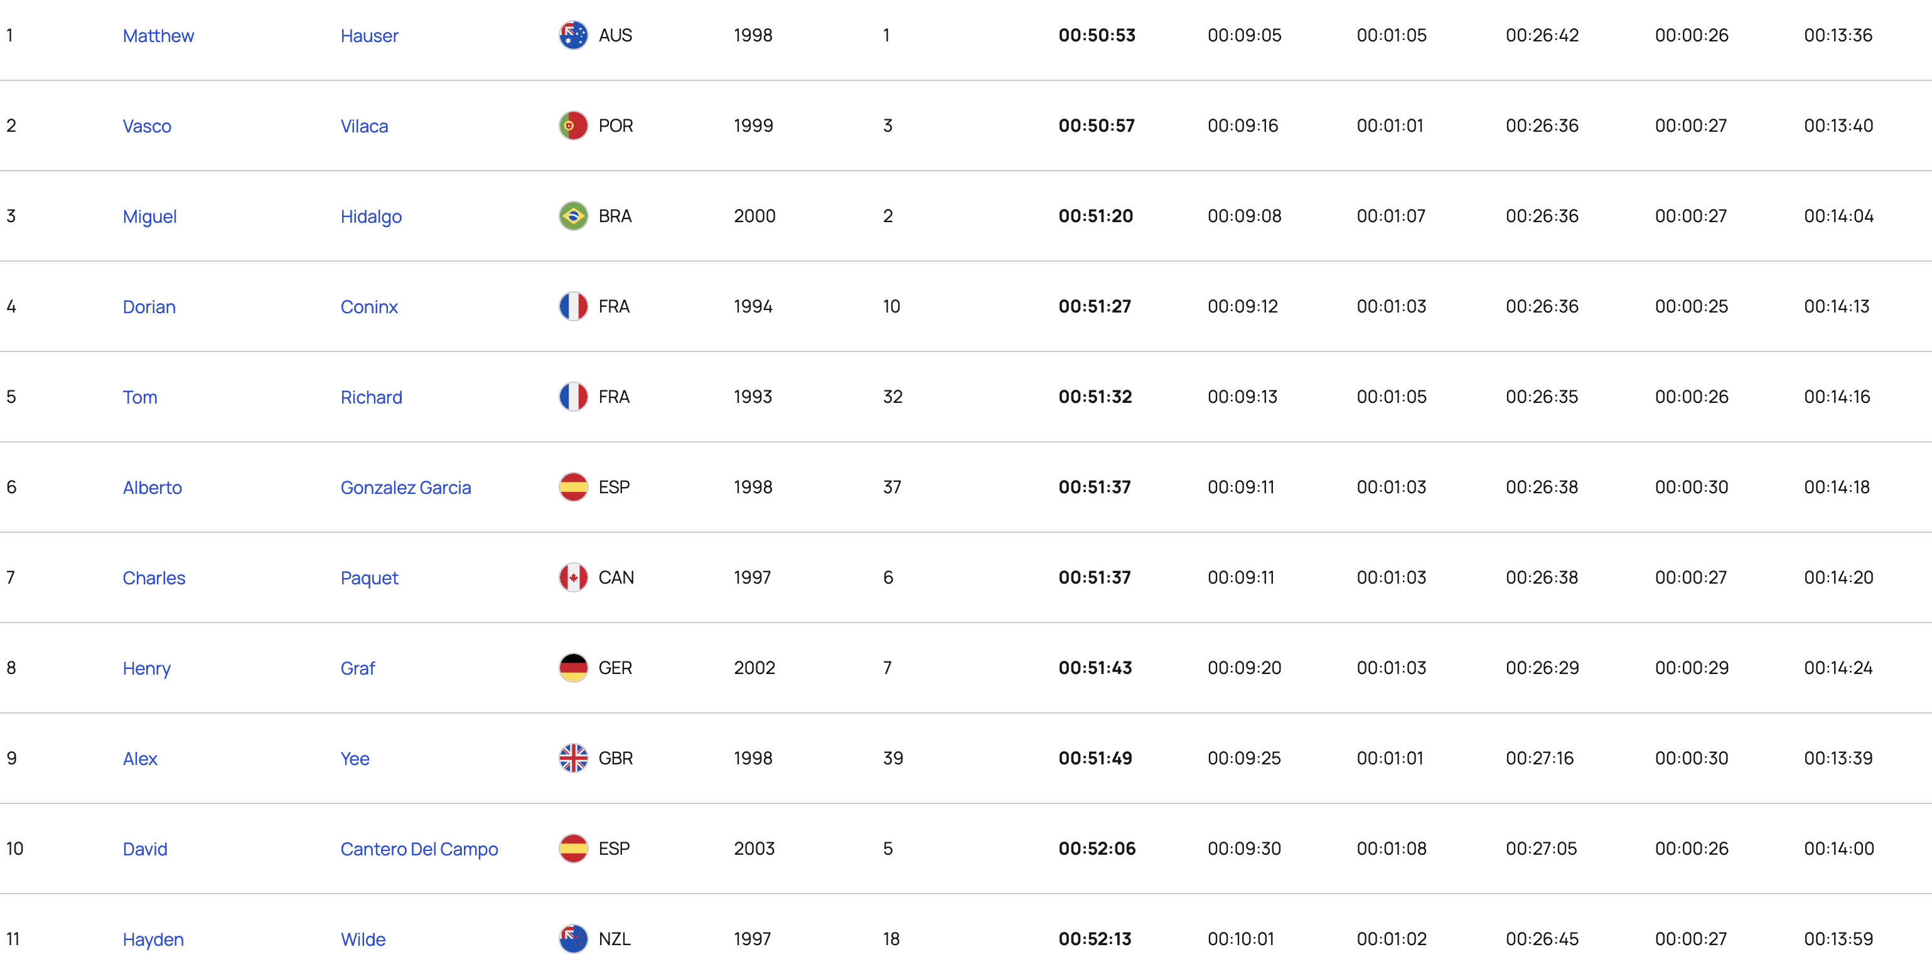Click the Henry first-name link

coord(146,669)
